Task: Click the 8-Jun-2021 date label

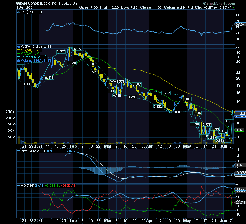Action: 25,7
